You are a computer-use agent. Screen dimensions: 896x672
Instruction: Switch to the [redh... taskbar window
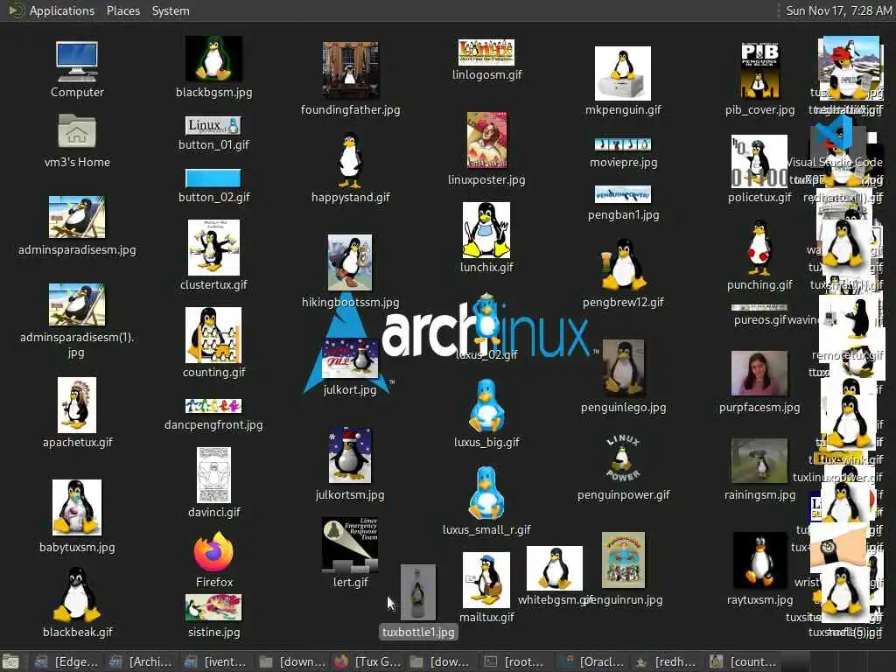668,661
